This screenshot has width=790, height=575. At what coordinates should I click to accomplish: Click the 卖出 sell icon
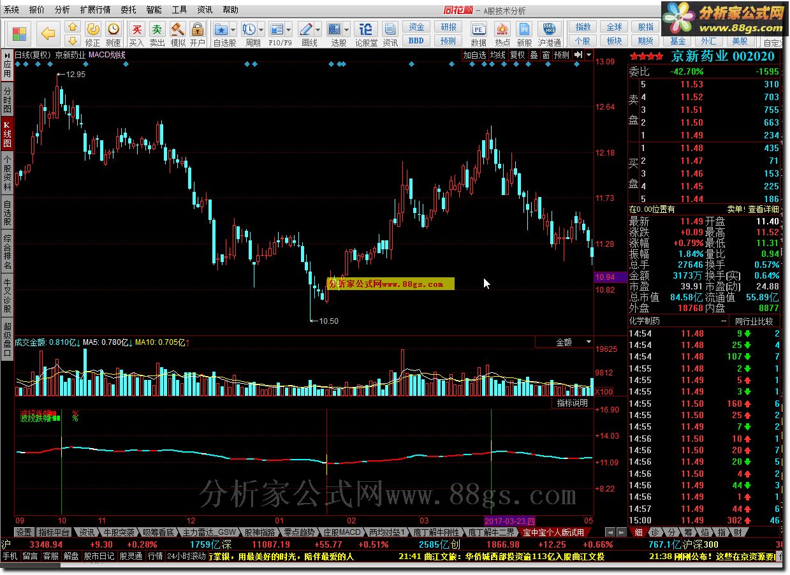[x=157, y=33]
